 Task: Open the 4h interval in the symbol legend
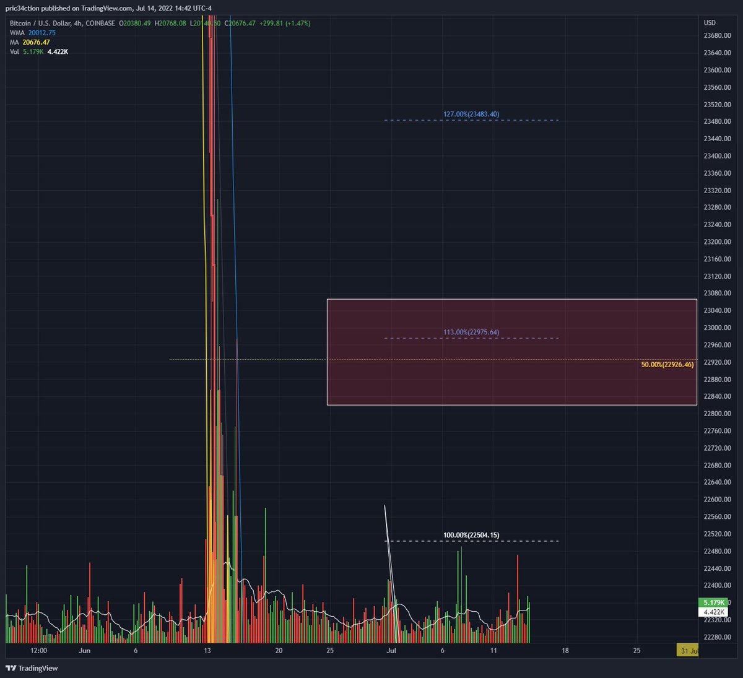click(76, 22)
